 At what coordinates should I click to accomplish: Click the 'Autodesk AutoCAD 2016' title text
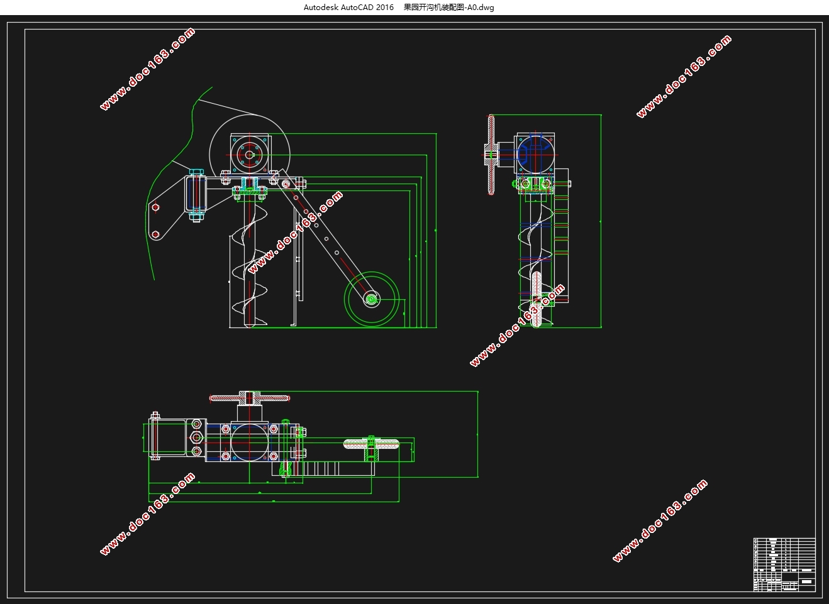348,8
